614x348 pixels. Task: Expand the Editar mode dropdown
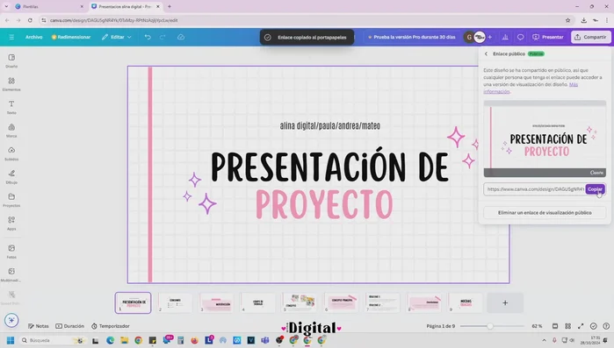click(x=117, y=37)
